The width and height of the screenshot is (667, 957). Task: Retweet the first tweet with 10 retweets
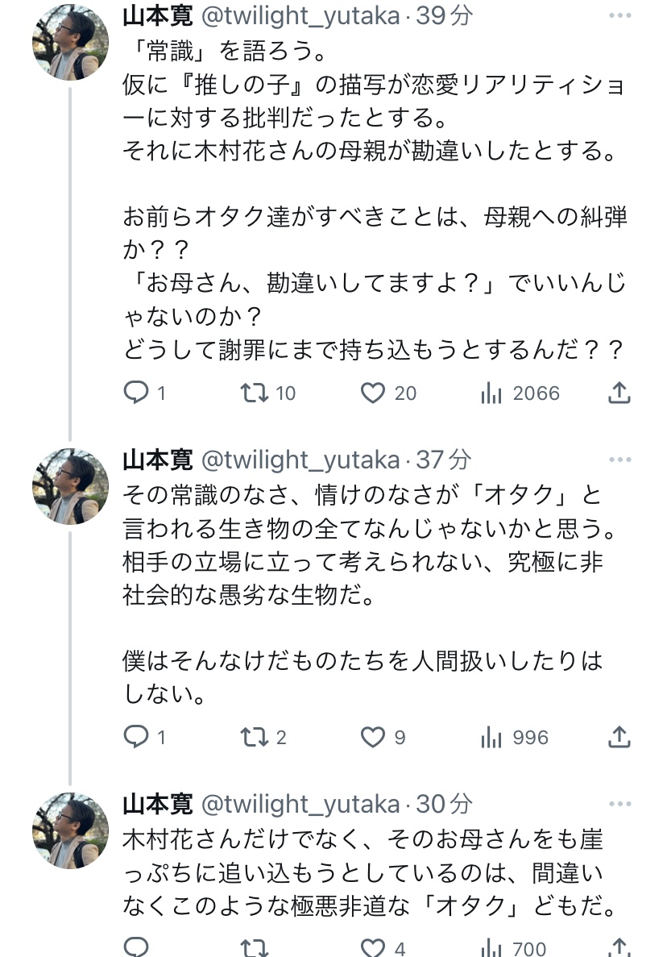pos(254,393)
